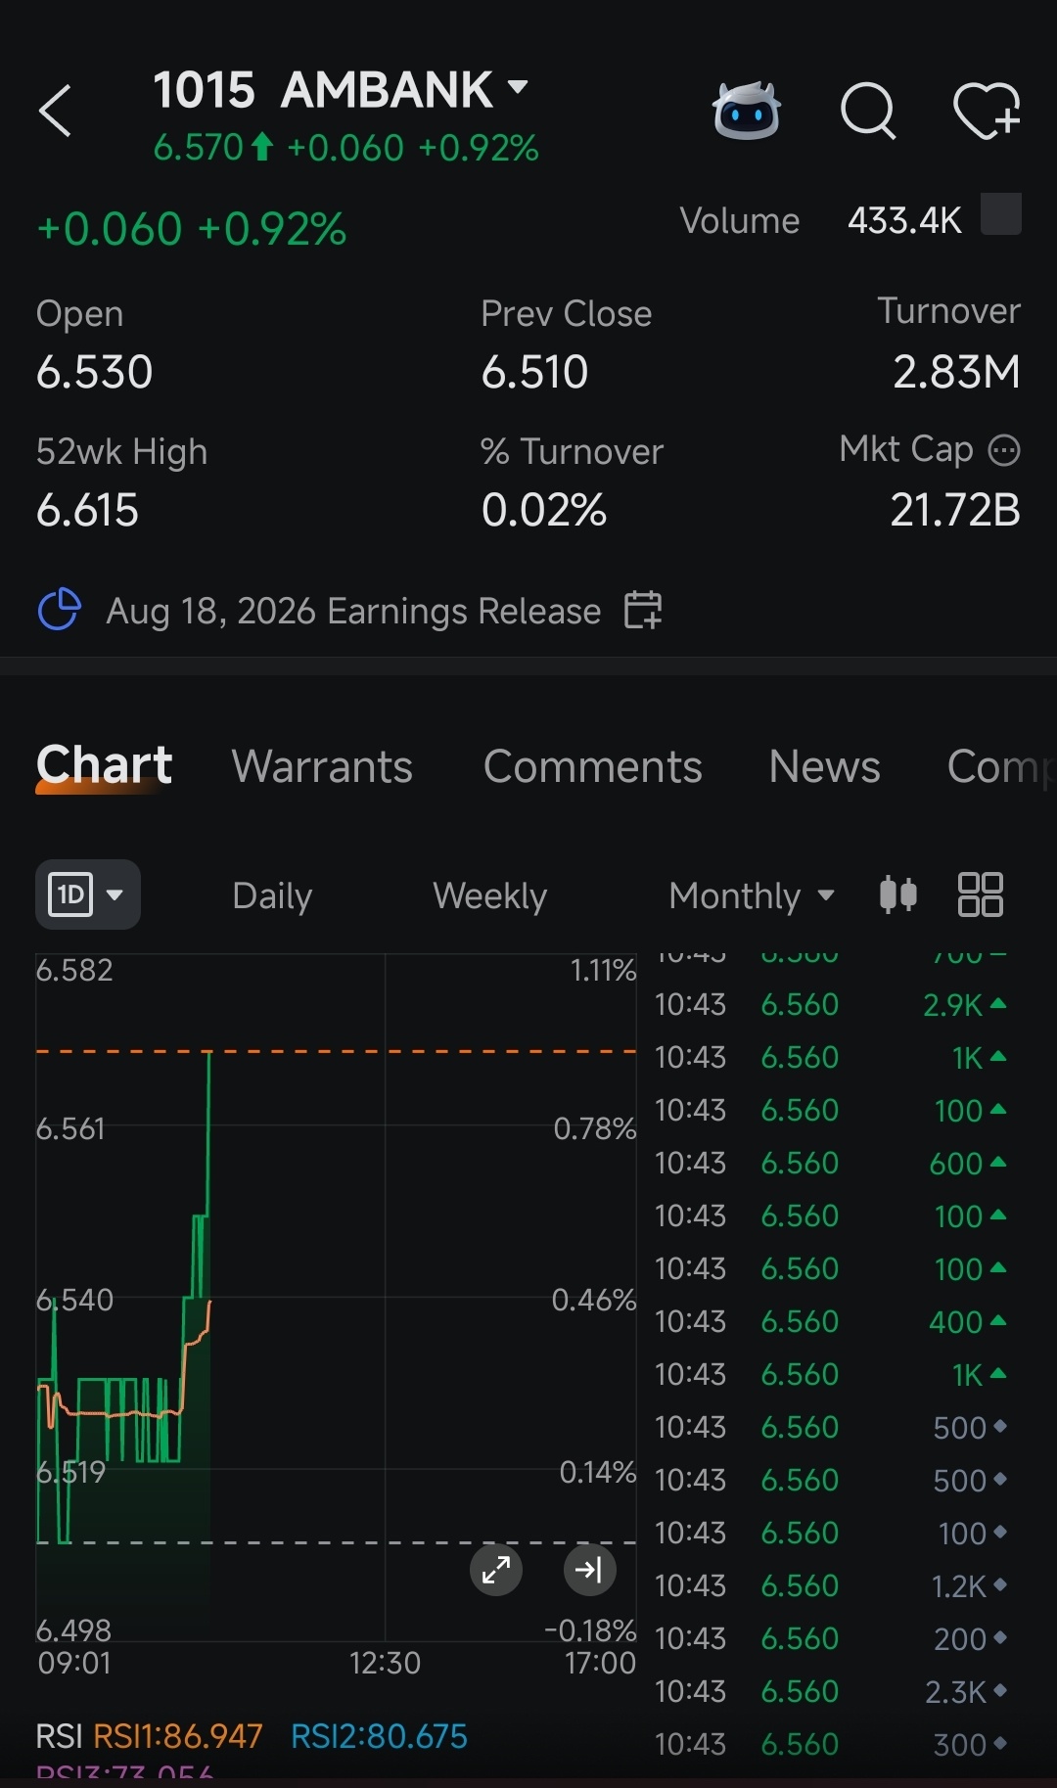
Task: Switch to the Chart tab
Action: pos(104,765)
